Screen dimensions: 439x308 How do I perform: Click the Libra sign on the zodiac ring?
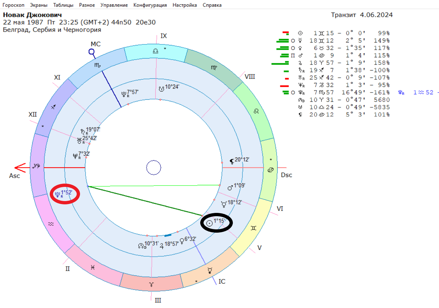[155, 51]
